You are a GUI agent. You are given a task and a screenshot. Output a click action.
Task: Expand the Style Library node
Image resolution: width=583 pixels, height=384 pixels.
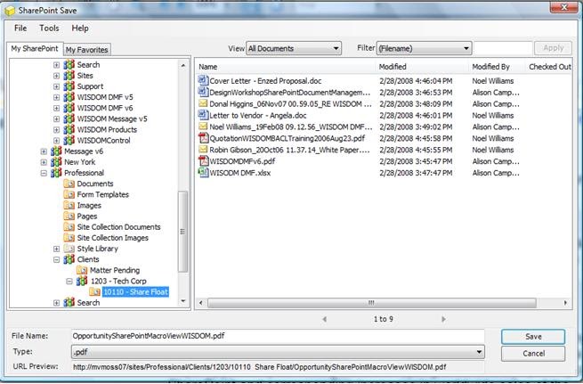point(56,249)
